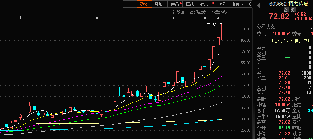
Task: Click the 融 margin trading badge
Action: 286,10
